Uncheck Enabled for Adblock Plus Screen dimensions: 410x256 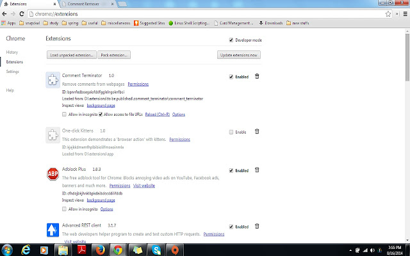[x=231, y=170]
